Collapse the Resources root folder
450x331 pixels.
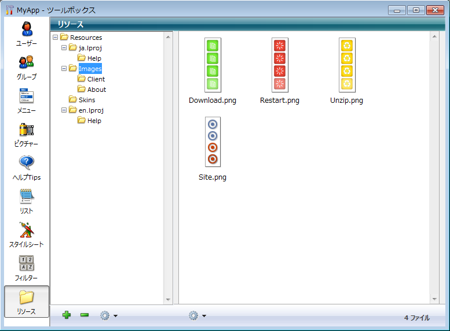(x=56, y=38)
